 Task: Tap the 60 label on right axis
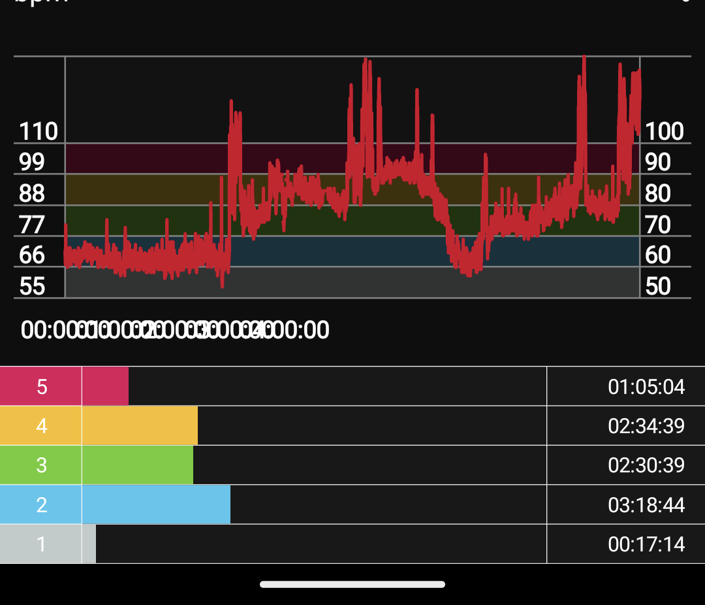(658, 255)
